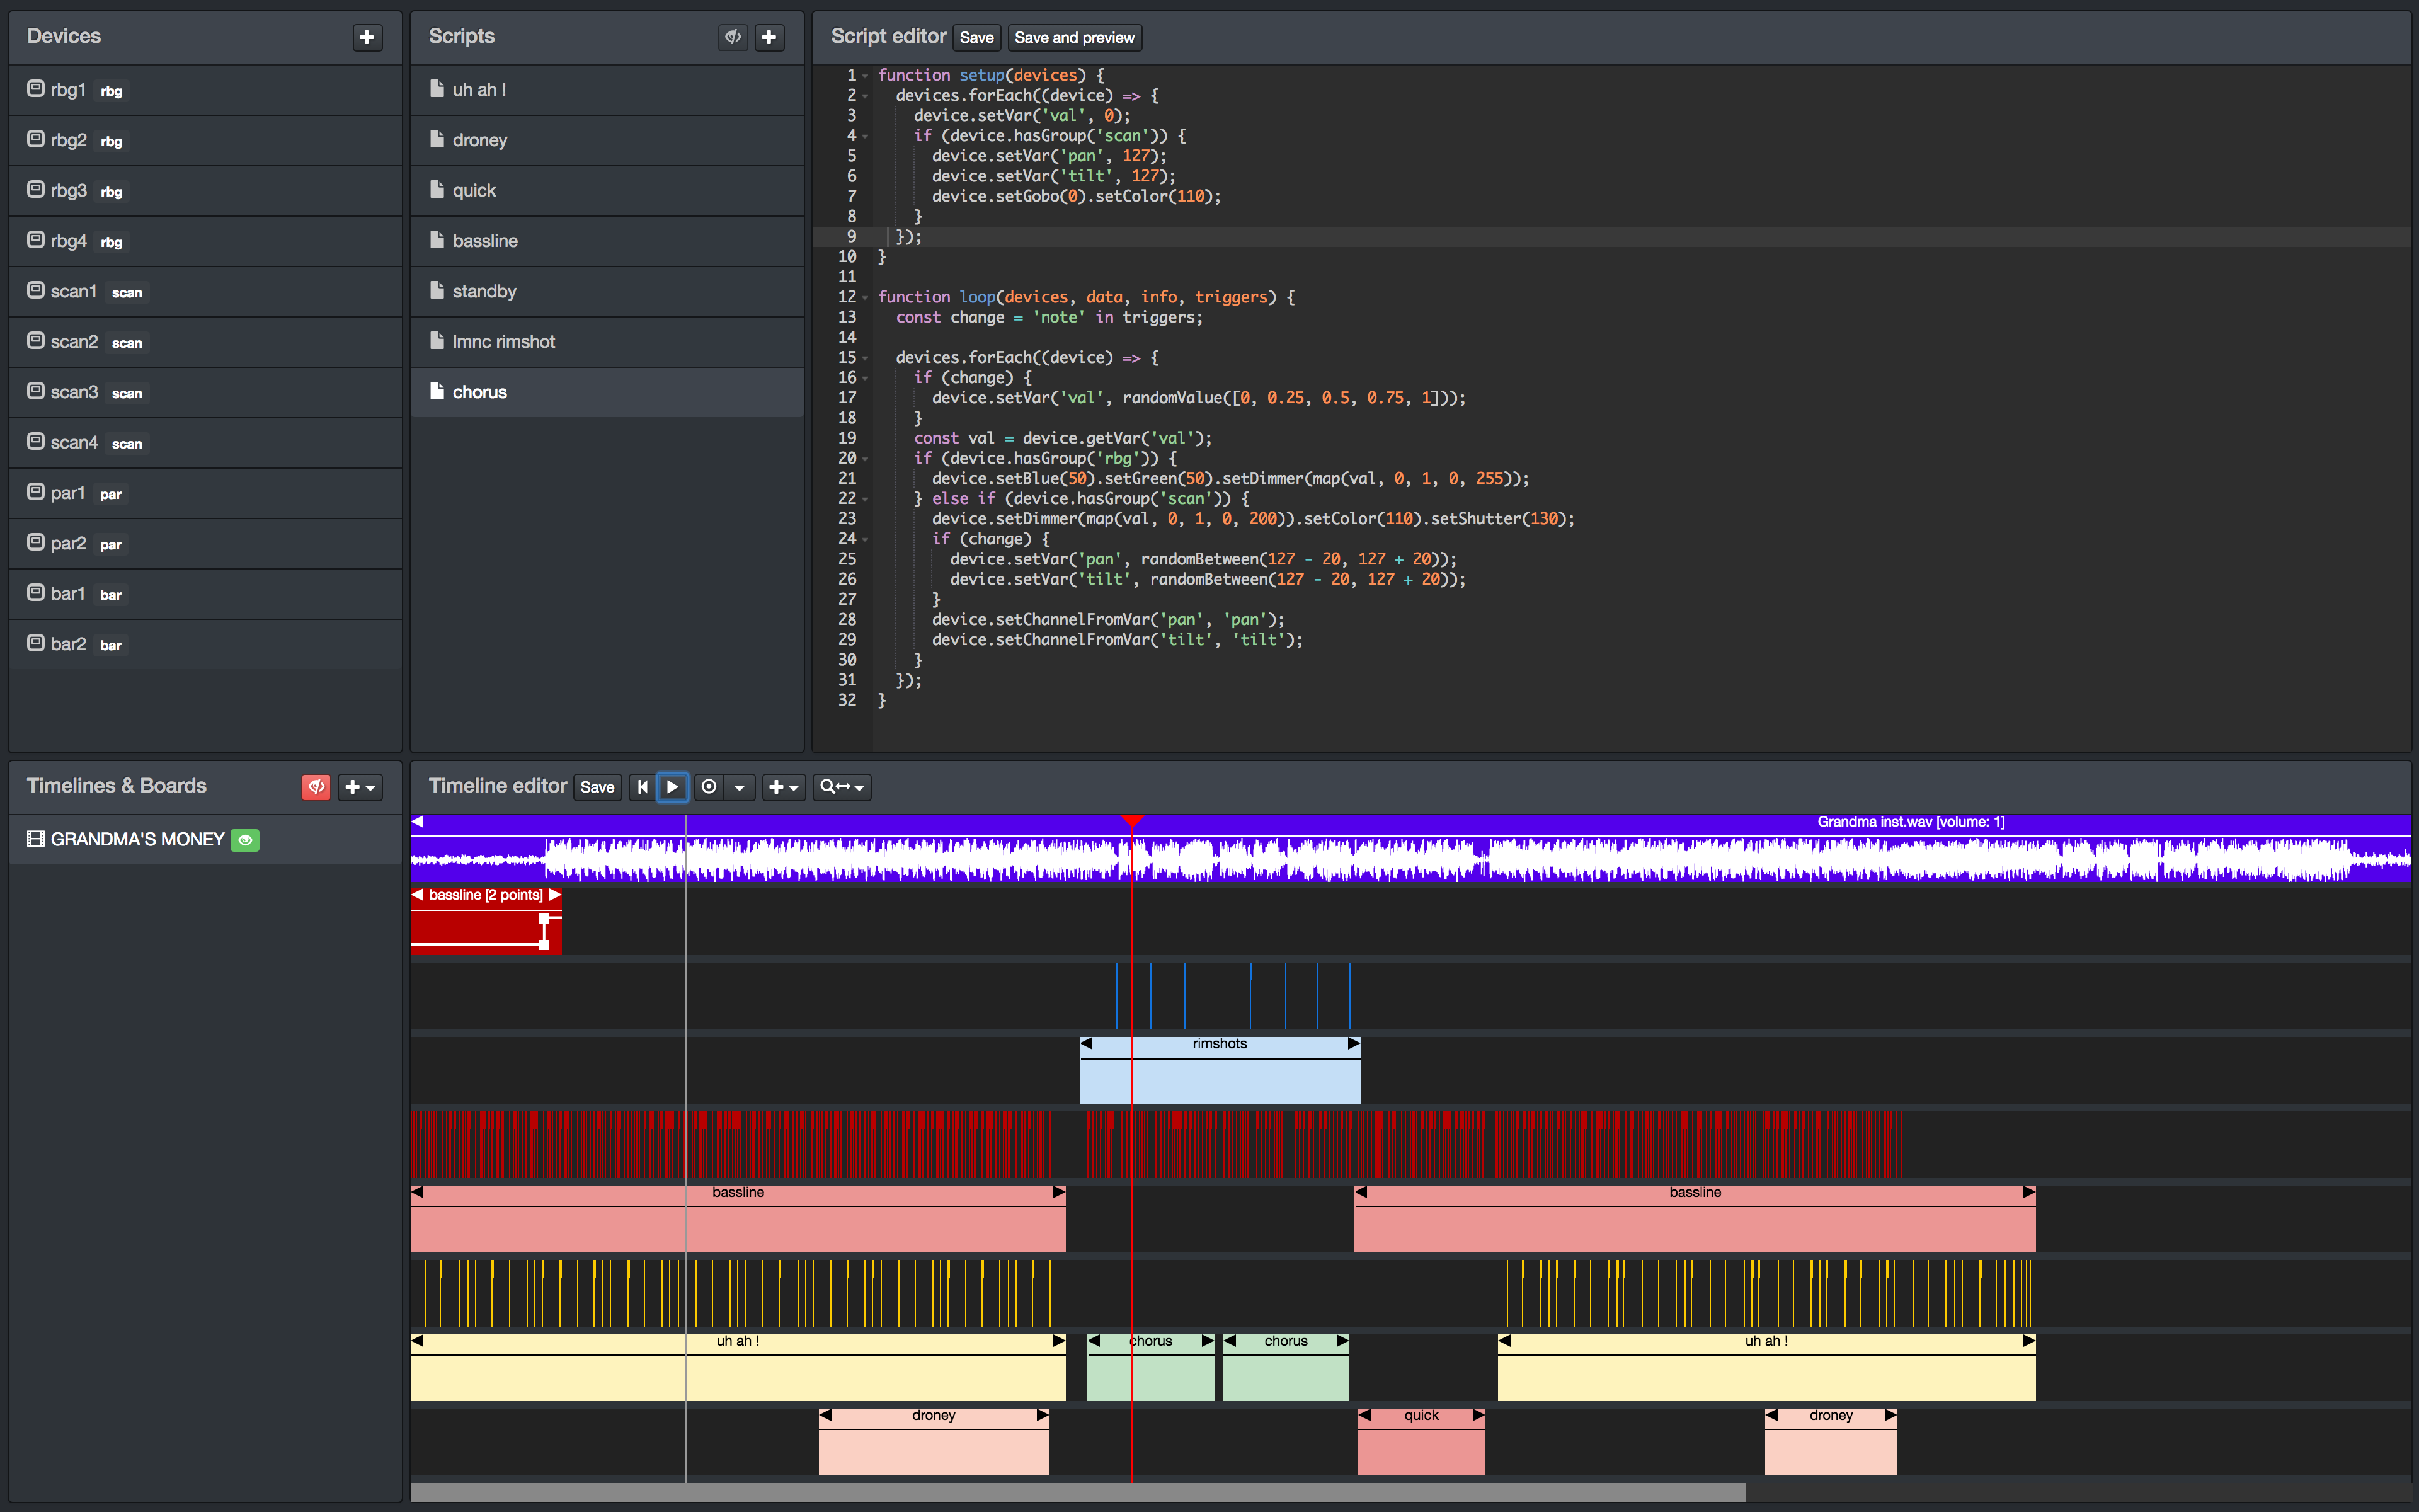Click the rbg4 device icon

36,240
